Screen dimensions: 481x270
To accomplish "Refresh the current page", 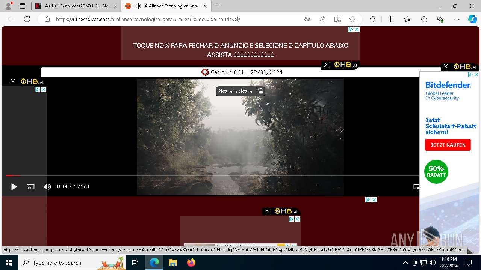I will tap(27, 19).
